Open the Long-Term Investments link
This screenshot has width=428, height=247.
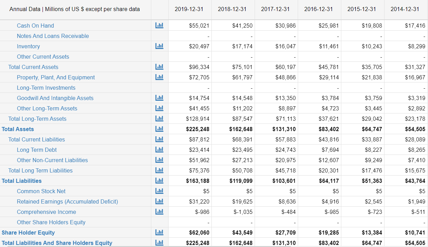coord(46,88)
